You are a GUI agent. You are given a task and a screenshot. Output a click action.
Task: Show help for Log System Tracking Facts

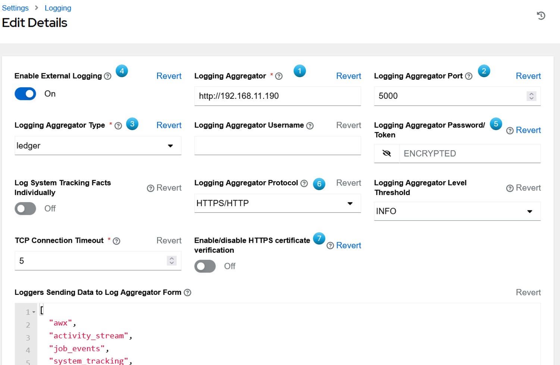[x=150, y=188]
